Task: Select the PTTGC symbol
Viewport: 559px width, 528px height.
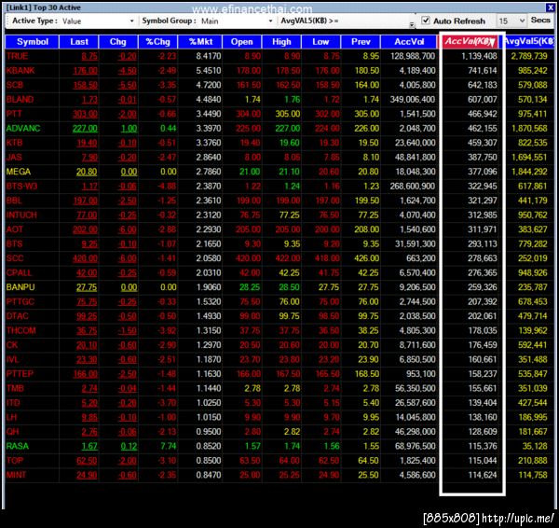Action: [20, 301]
